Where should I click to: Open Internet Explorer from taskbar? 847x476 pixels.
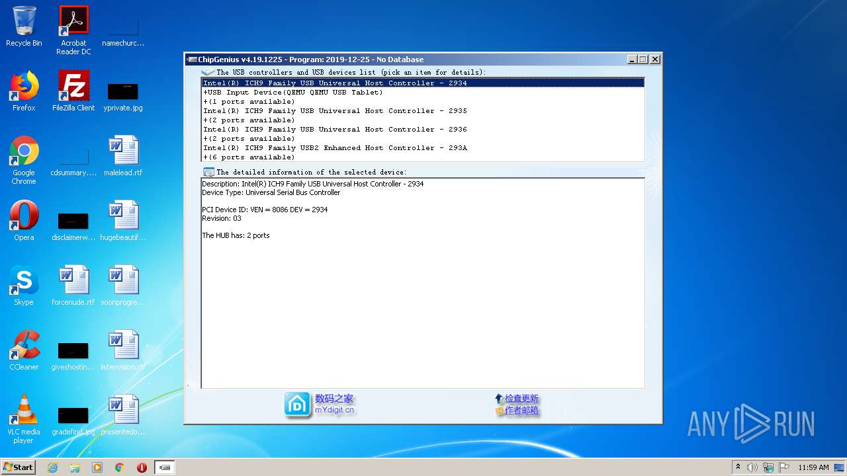click(52, 467)
